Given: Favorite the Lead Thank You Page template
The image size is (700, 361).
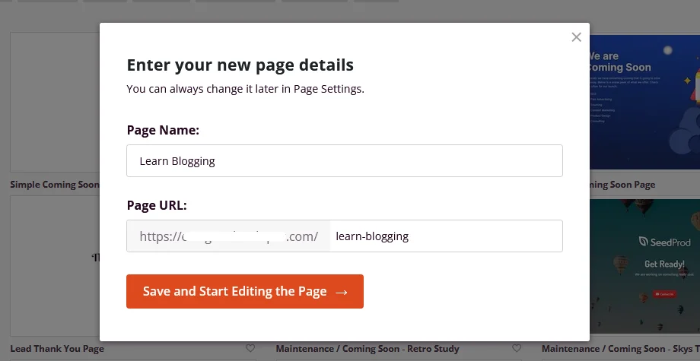Looking at the screenshot, I should (x=250, y=348).
